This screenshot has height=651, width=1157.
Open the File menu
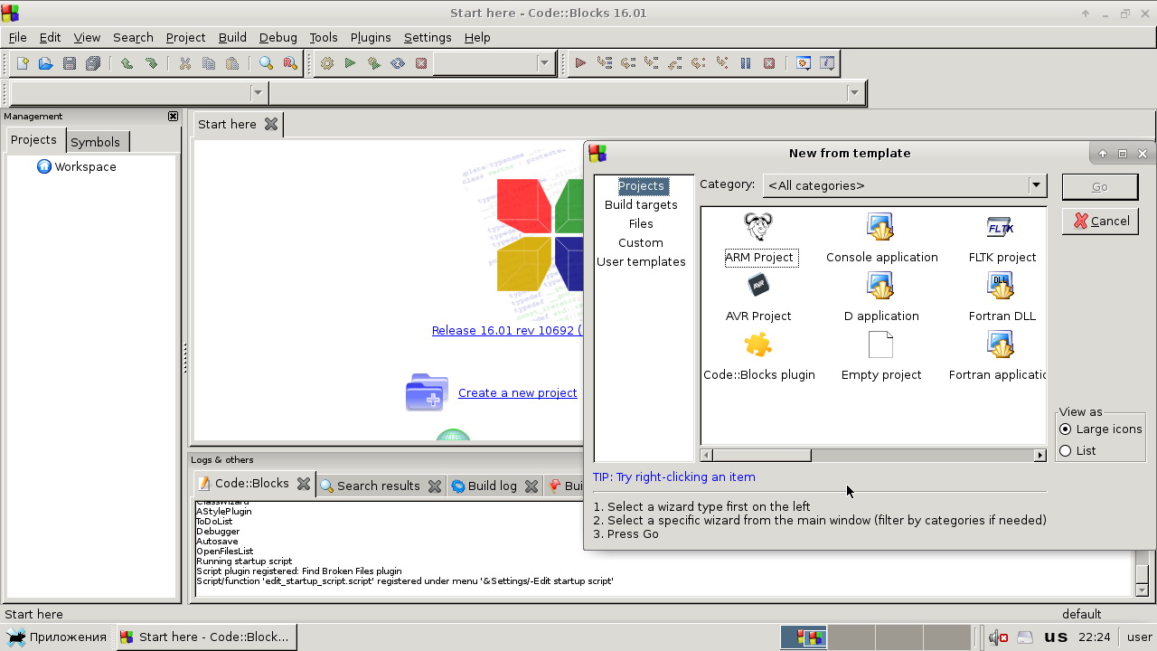pyautogui.click(x=17, y=37)
